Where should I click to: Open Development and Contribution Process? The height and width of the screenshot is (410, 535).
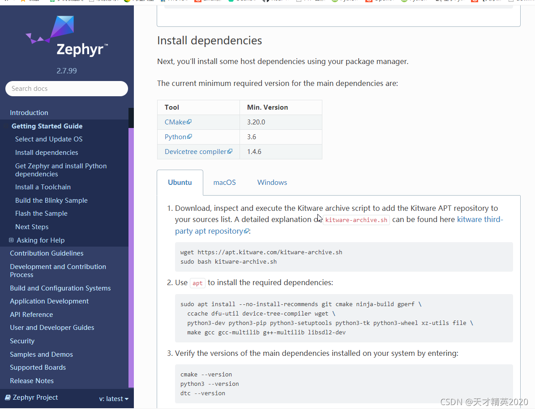tap(58, 270)
